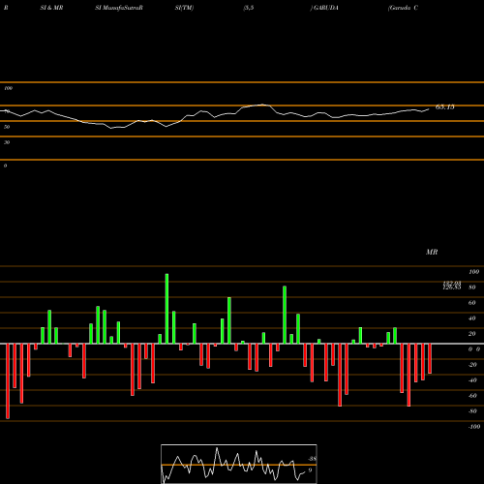Viewport: 484px width, 484px height.
Task: Click the 132.03 value label
Action: (x=452, y=283)
